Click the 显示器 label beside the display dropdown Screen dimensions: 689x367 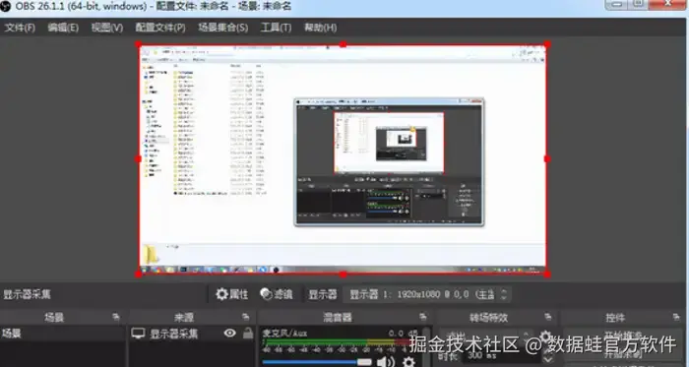pyautogui.click(x=323, y=294)
